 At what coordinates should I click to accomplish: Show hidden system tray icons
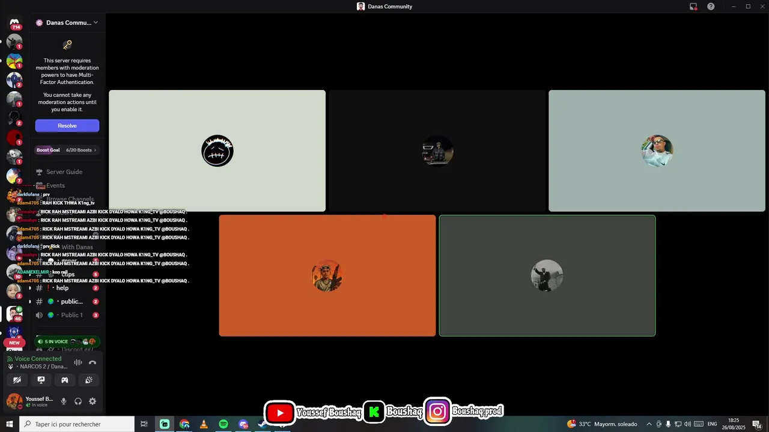649,424
